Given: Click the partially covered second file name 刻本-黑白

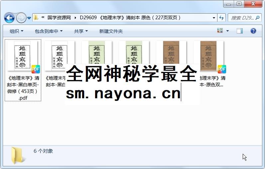Looking at the screenshot, I should click(x=56, y=81).
